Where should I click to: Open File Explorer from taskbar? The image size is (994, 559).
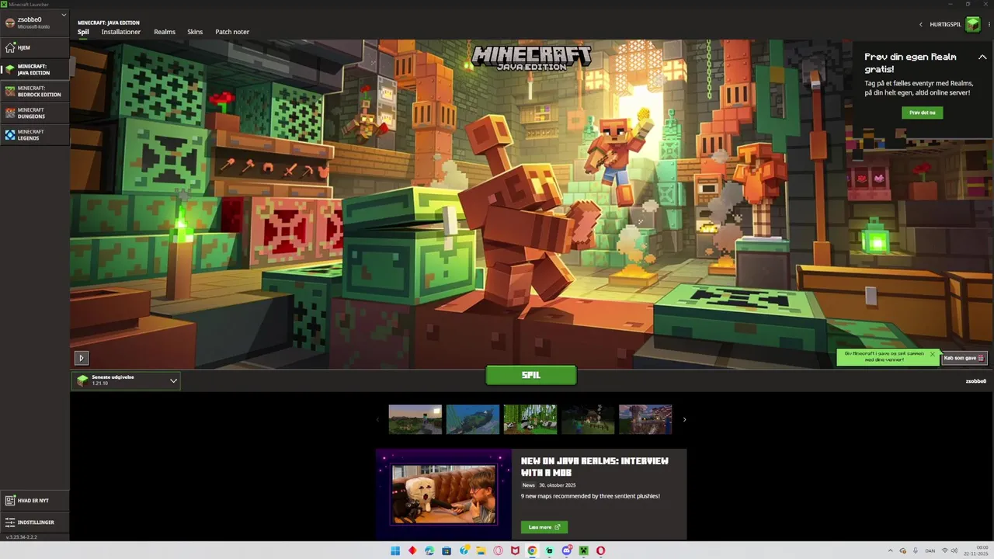[x=481, y=550]
